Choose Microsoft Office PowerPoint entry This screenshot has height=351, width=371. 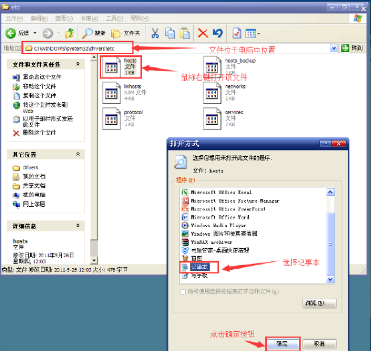tap(223, 209)
